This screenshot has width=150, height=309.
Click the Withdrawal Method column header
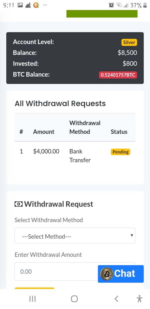[x=85, y=127]
